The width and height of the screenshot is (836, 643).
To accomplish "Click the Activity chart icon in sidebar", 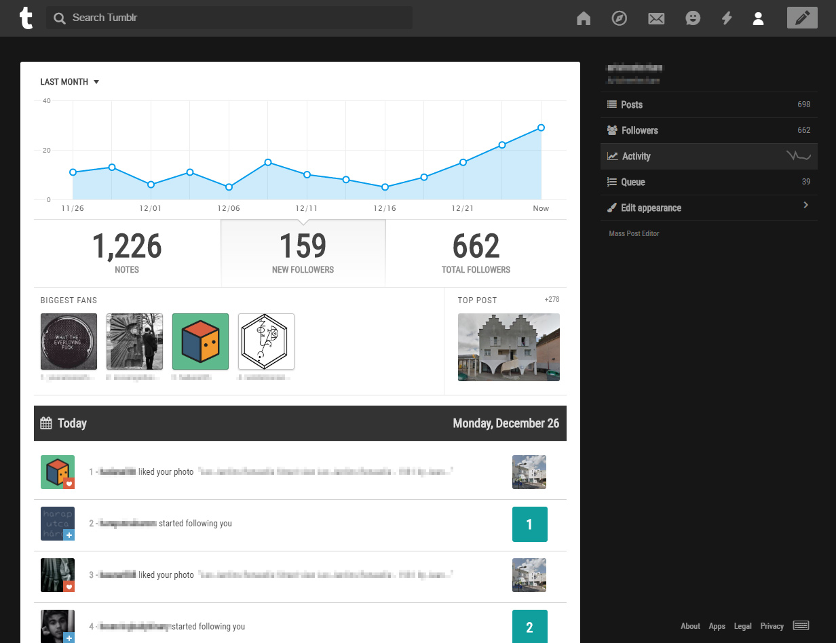I will point(612,156).
